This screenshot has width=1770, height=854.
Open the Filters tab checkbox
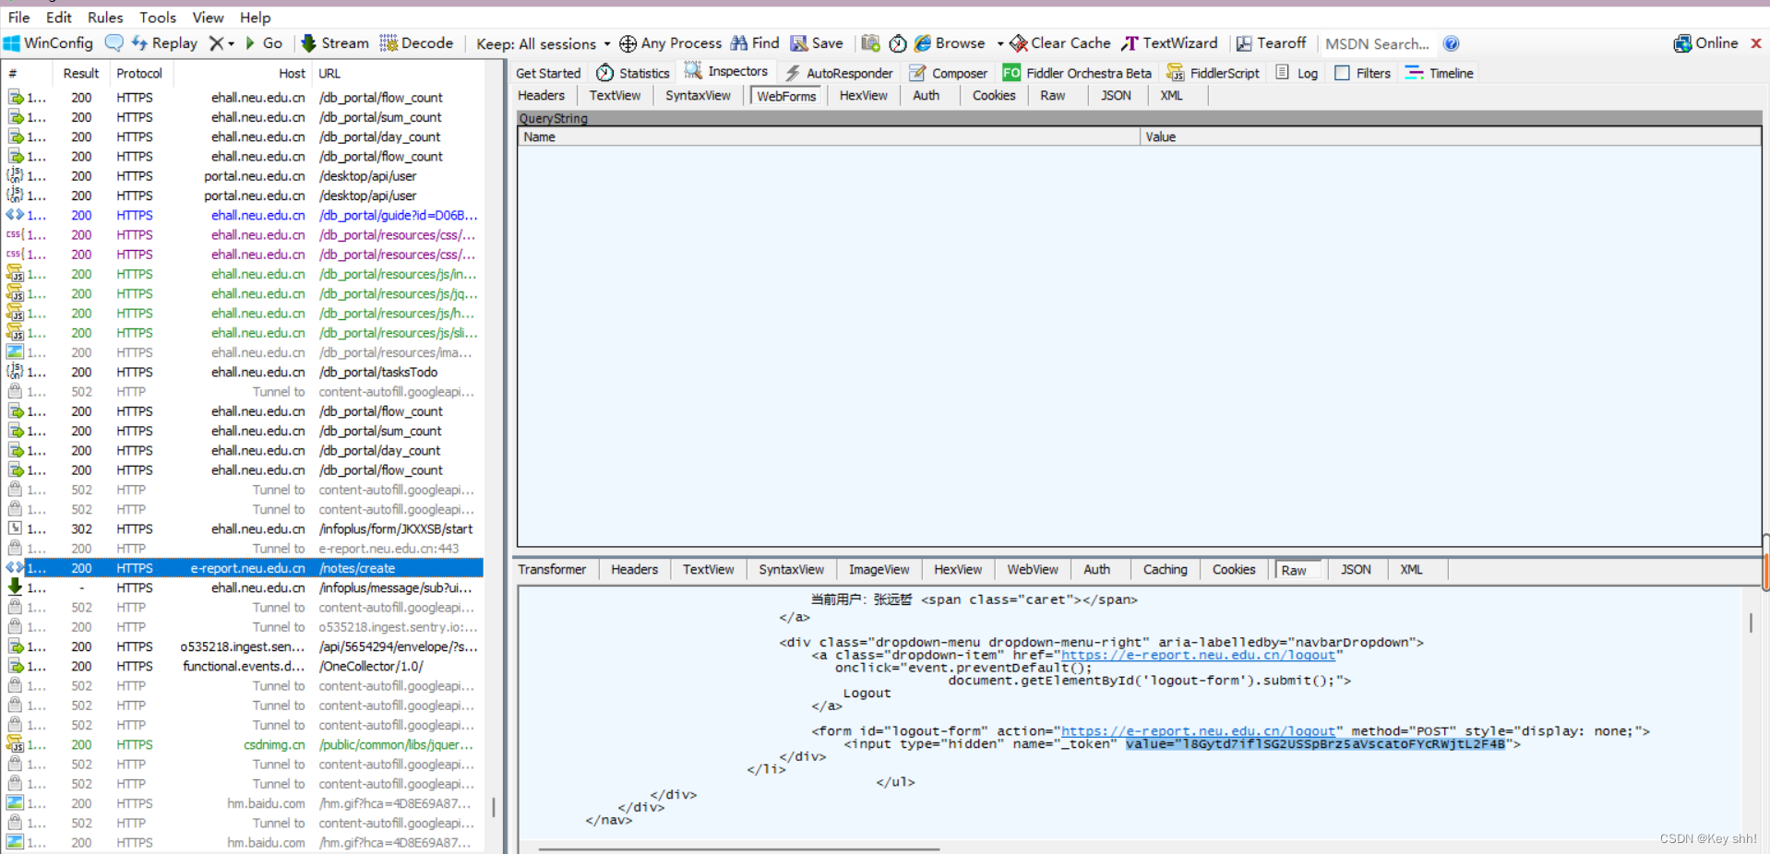[1343, 73]
